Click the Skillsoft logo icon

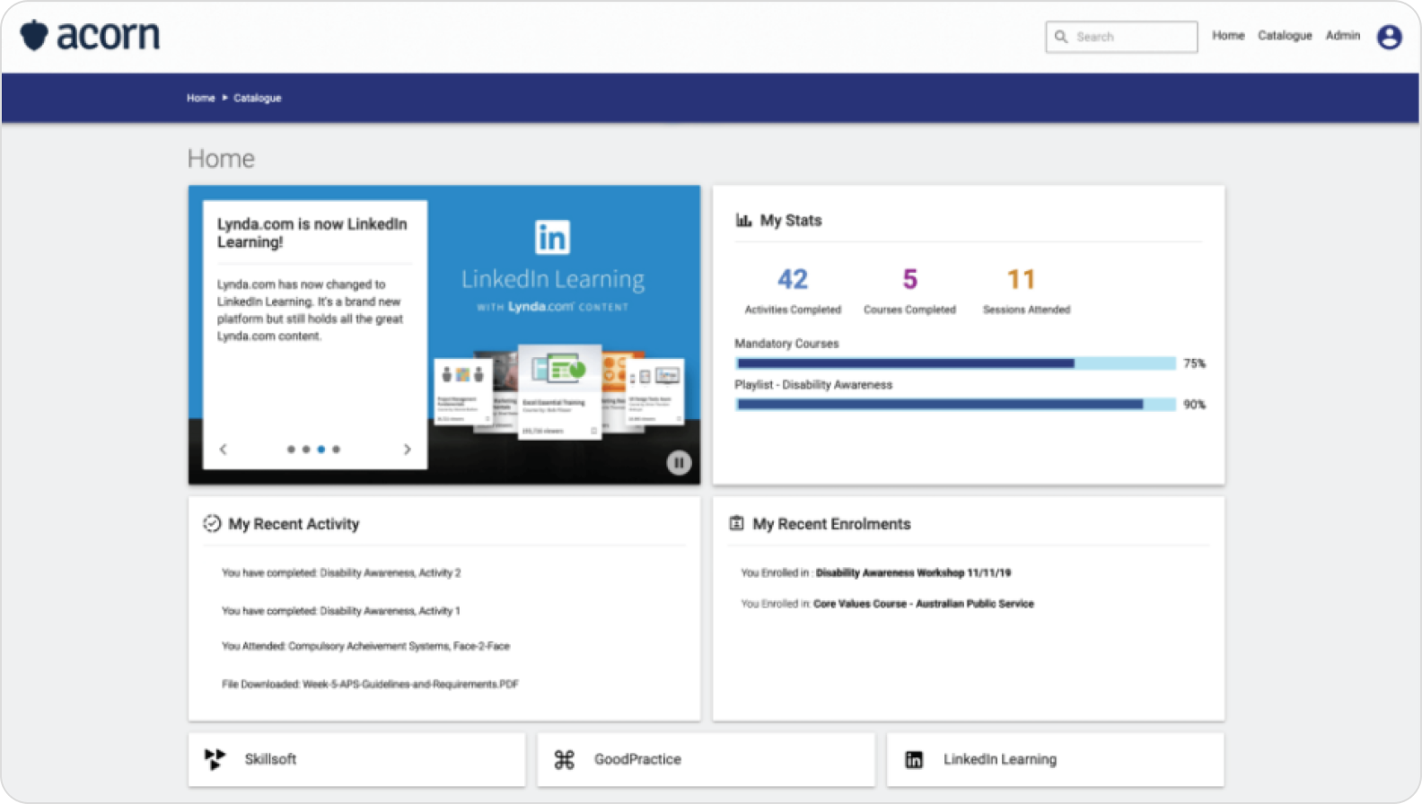215,759
